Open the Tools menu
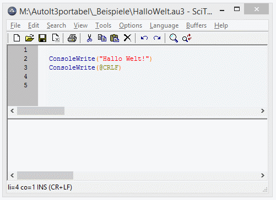The width and height of the screenshot is (276, 200). click(x=103, y=25)
